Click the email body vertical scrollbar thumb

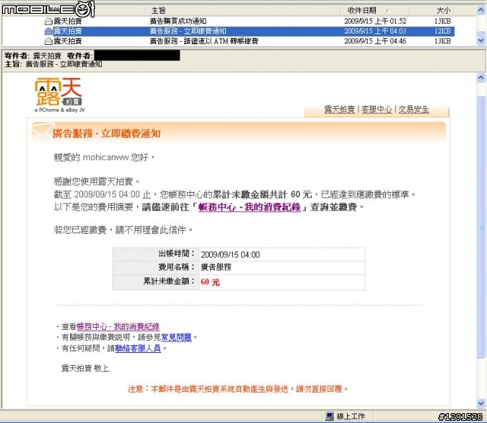(x=481, y=227)
